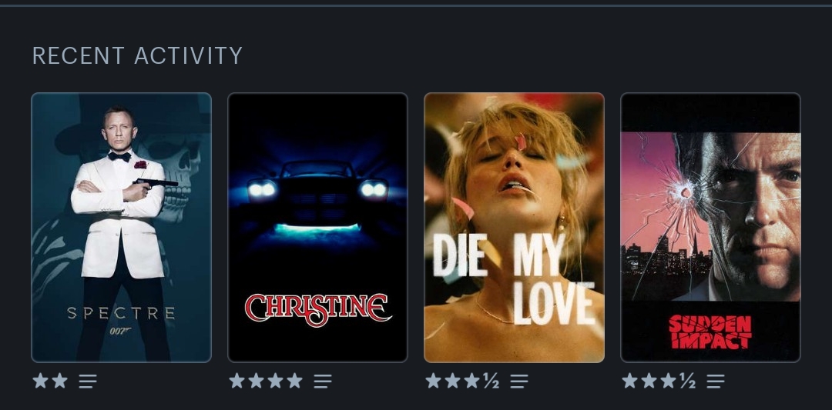Open the review icon beneath Christine

coord(323,381)
